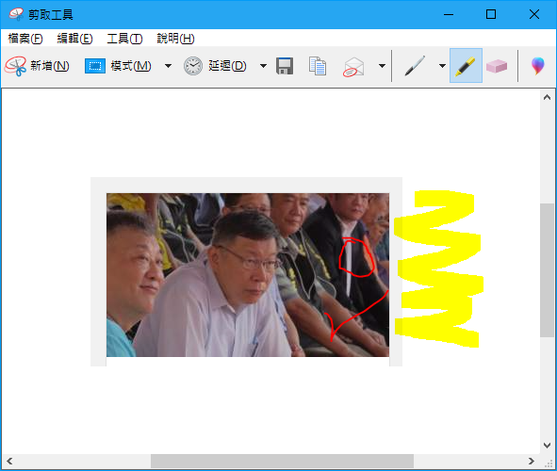Click the vertical scrollbar down arrow

547,445
